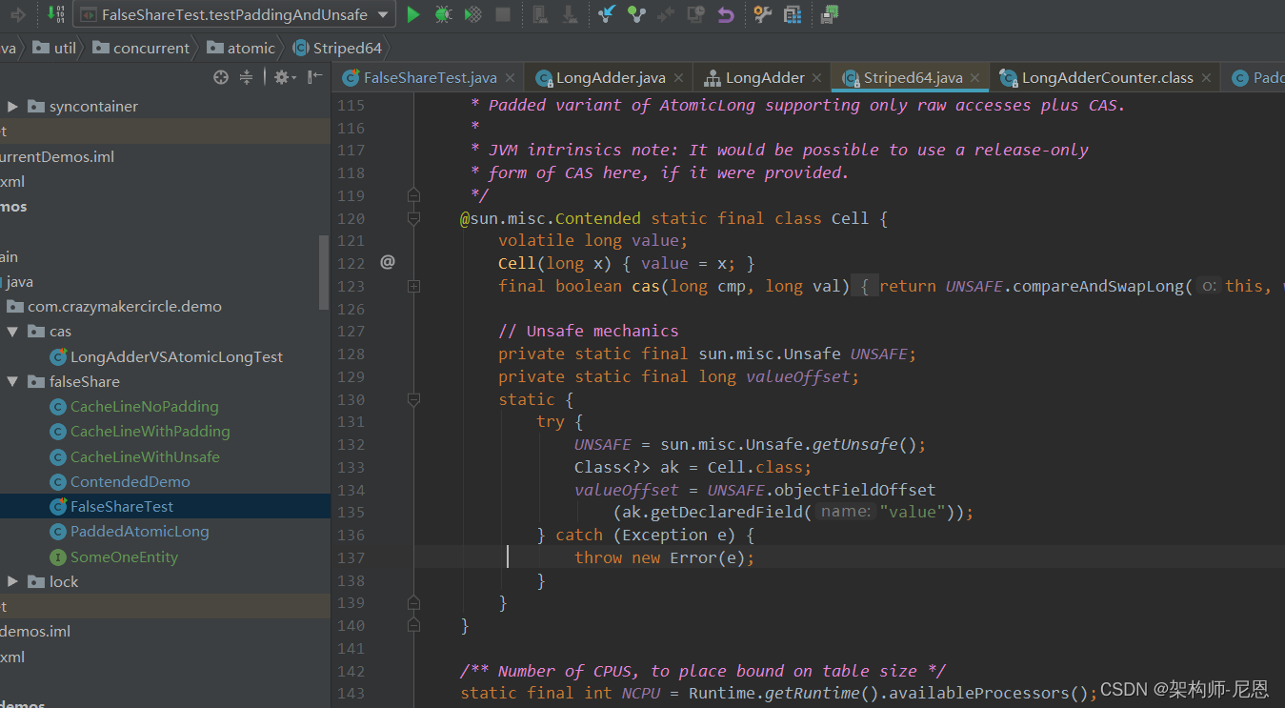Open VCS history clock icon

[x=696, y=14]
